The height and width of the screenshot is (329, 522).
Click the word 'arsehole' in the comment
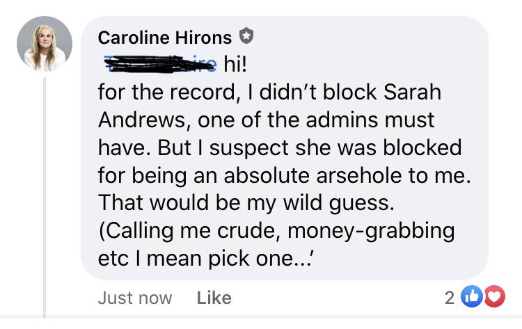359,175
